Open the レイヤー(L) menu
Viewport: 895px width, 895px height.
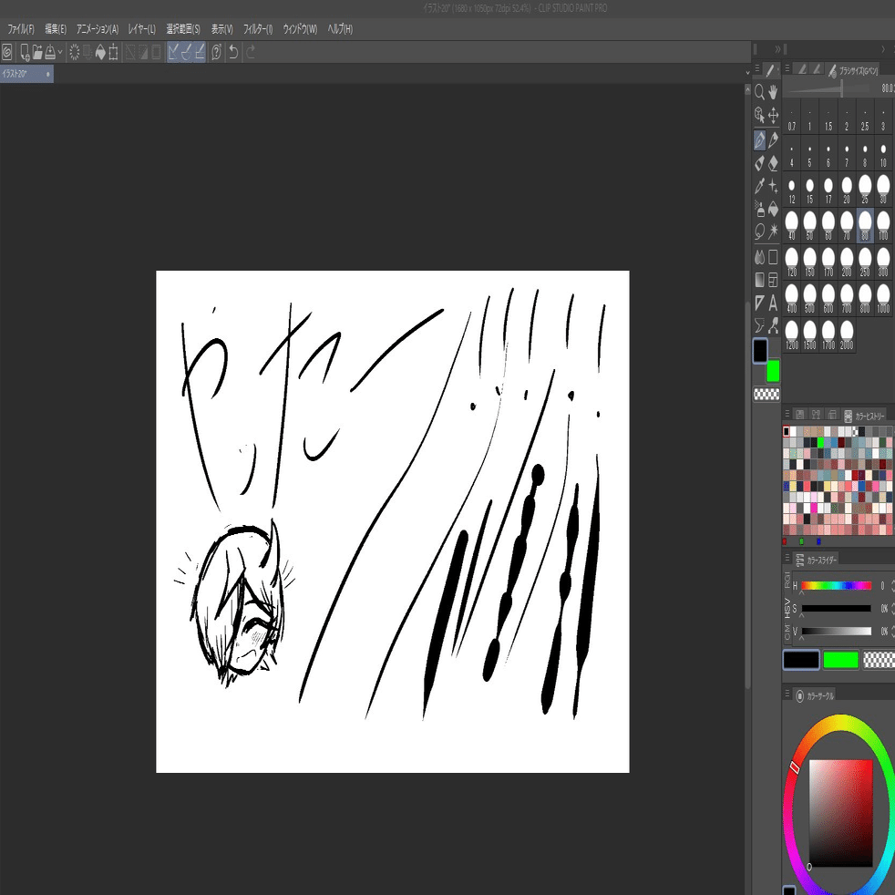pyautogui.click(x=141, y=29)
